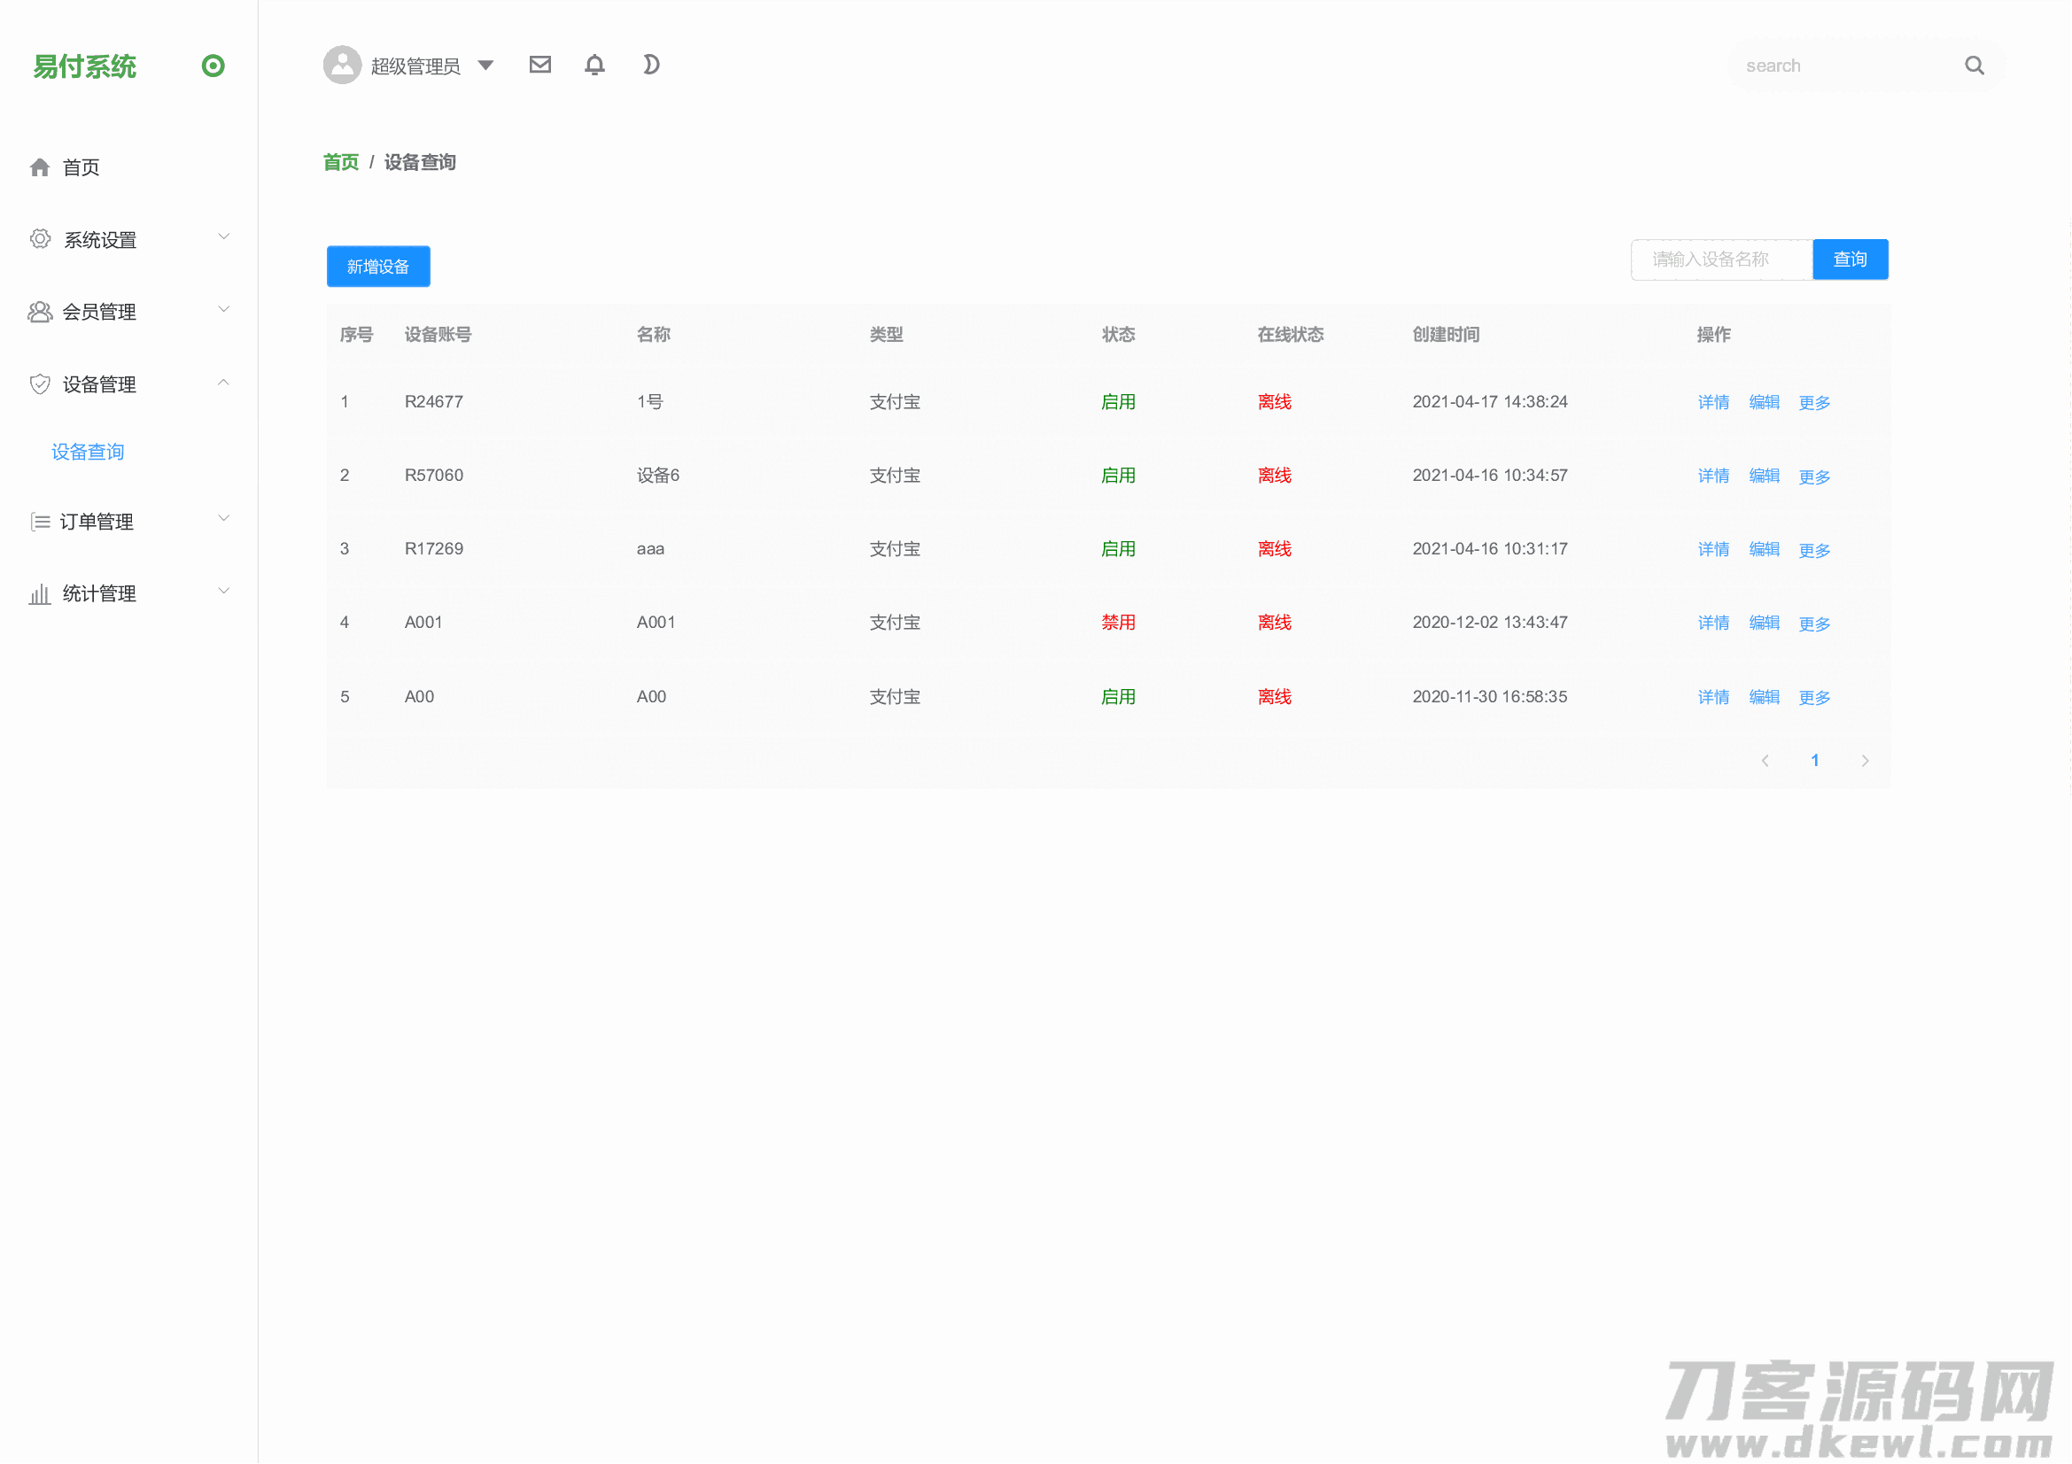This screenshot has height=1464, width=2072.
Task: Go to 首页 breadcrumb link
Action: tap(340, 162)
